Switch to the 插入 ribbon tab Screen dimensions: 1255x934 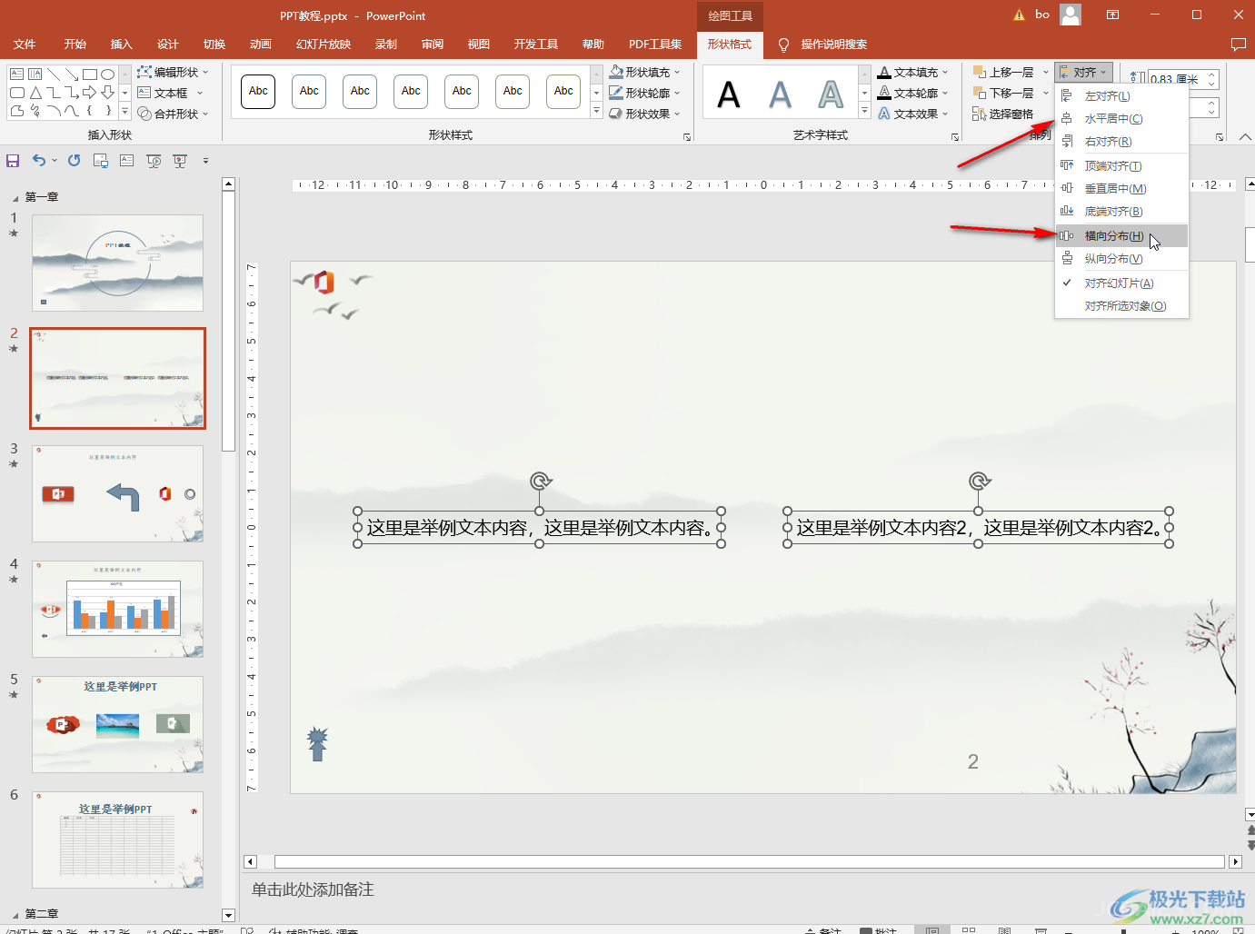121,45
